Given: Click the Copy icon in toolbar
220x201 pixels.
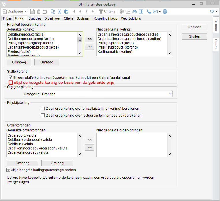Looking at the screenshot, I should point(53,11).
